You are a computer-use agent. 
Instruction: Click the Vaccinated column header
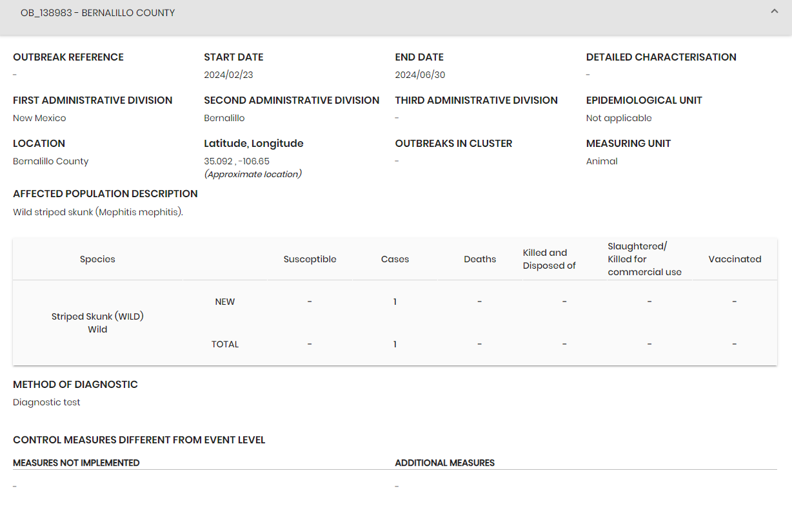[x=735, y=259]
